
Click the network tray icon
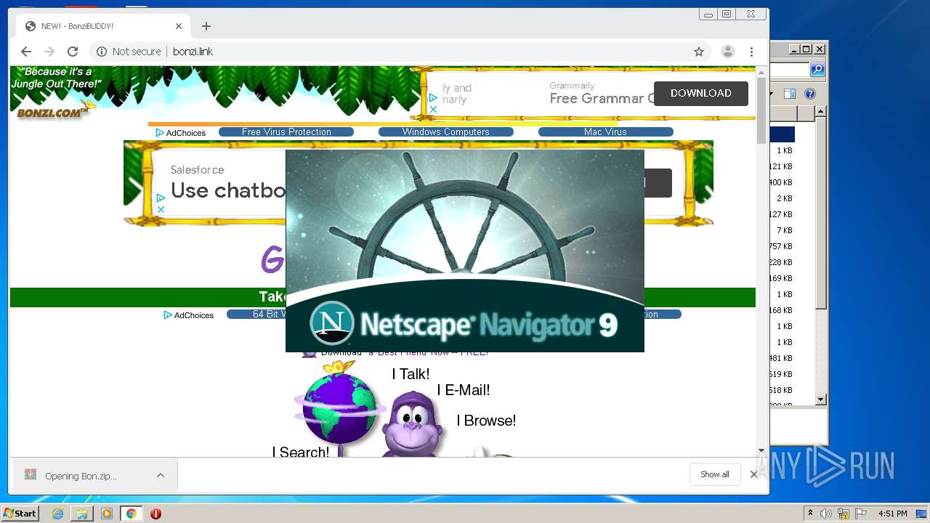tap(844, 514)
